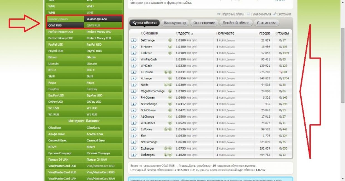The width and height of the screenshot is (345, 181).
Task: Open info icon for WmPayCash exchanger
Action: pyautogui.click(x=134, y=59)
